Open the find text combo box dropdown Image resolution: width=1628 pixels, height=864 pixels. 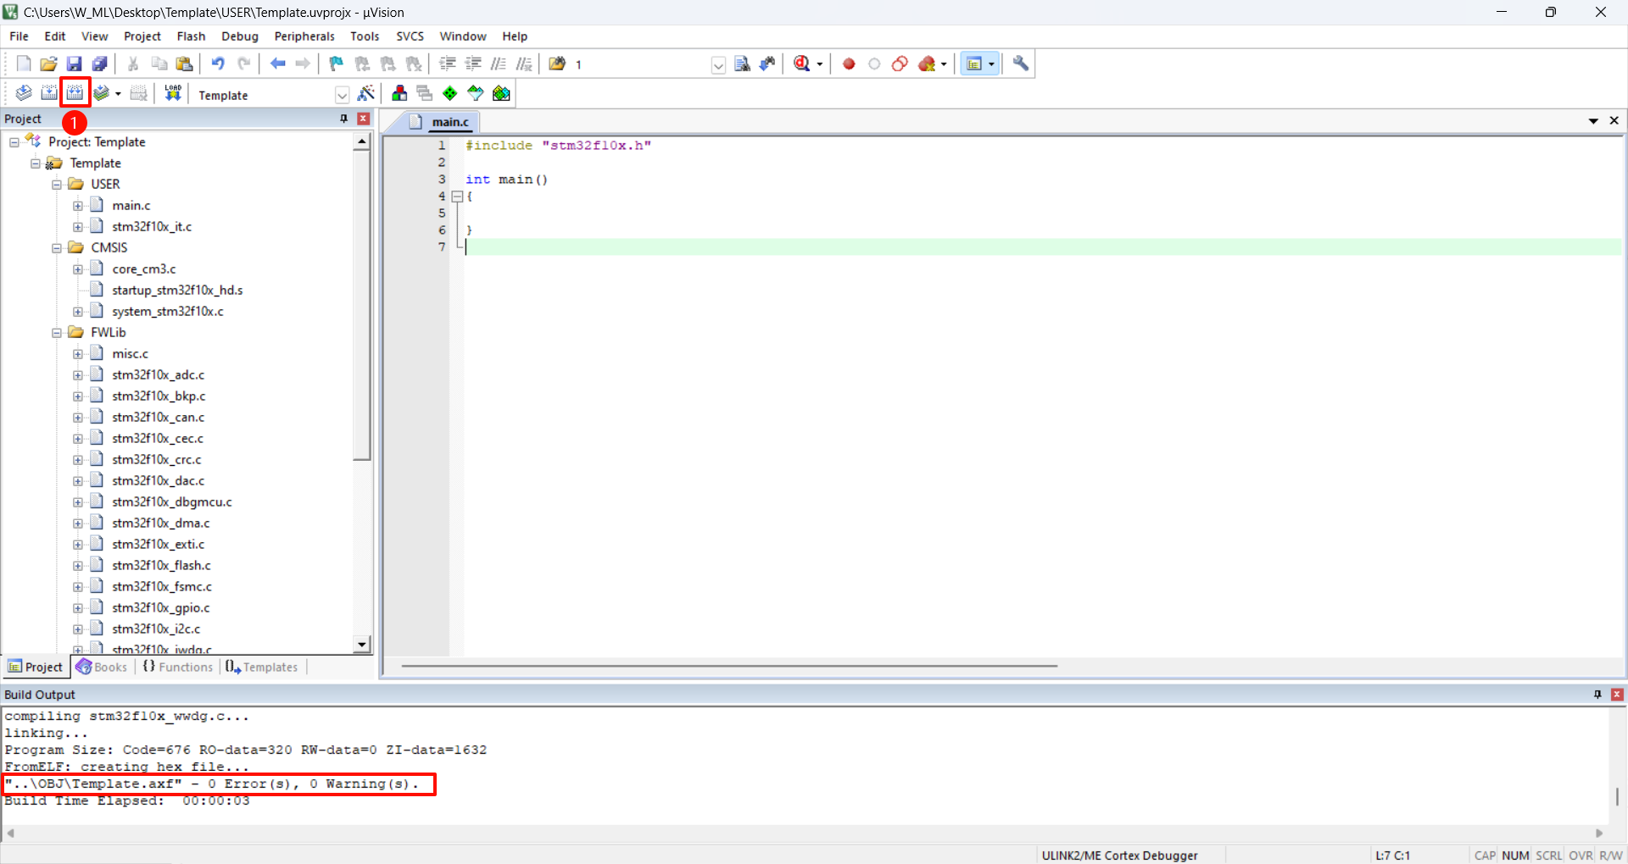[718, 65]
